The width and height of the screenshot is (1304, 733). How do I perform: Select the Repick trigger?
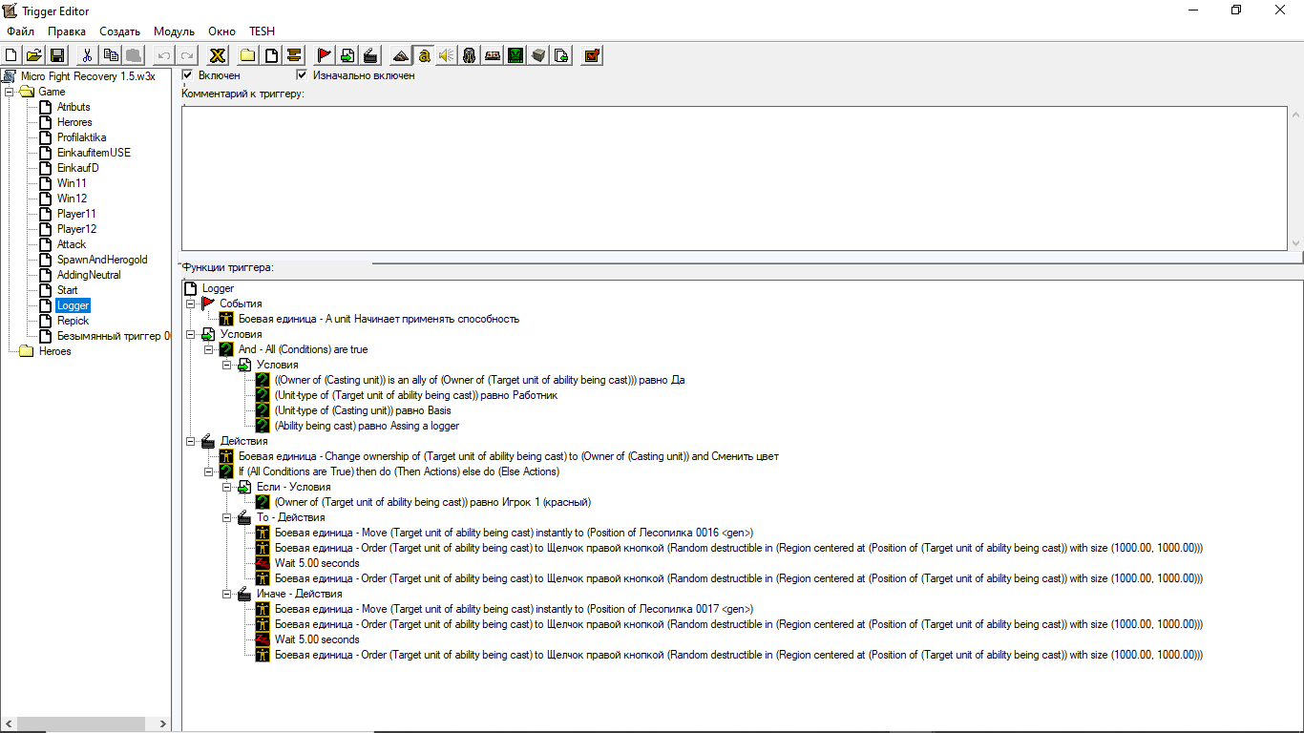tap(73, 321)
